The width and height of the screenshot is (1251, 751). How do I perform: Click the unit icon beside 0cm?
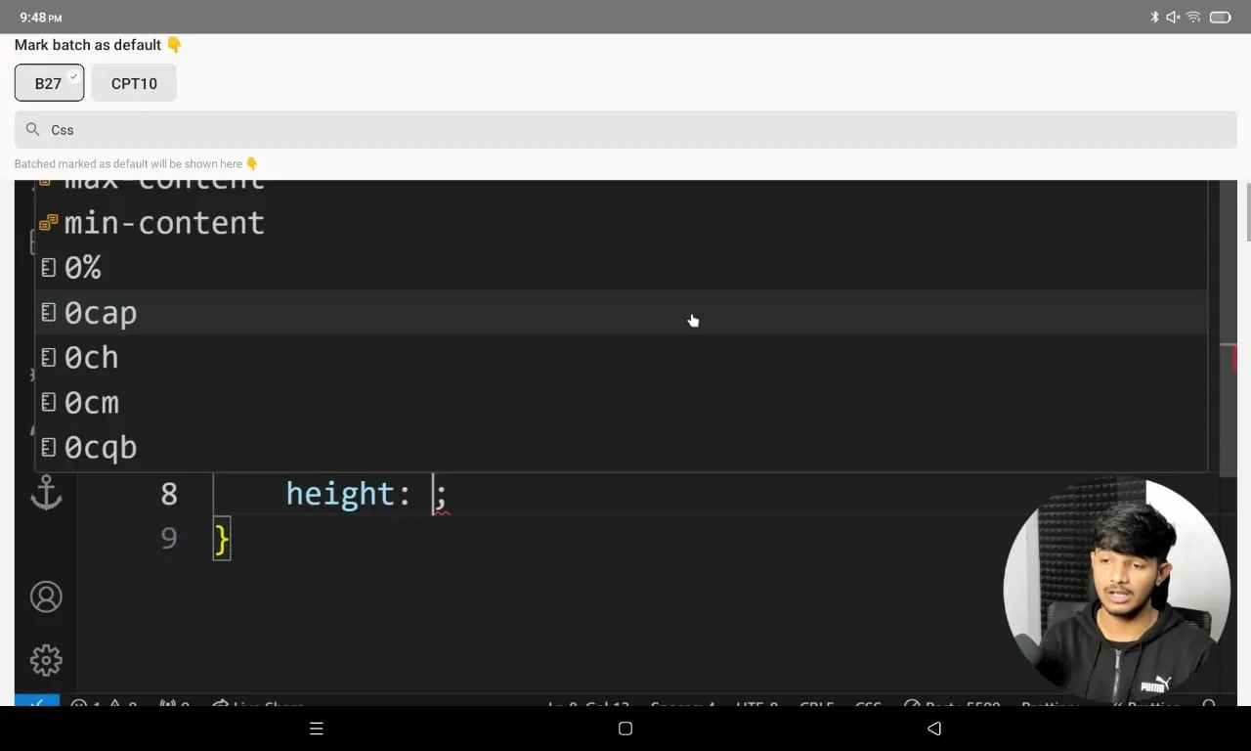coord(49,403)
